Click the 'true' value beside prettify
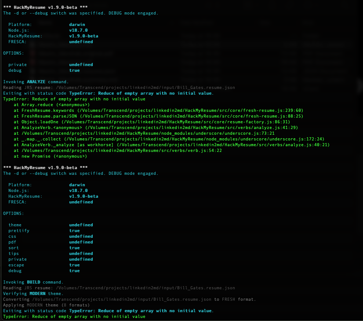 point(74,231)
